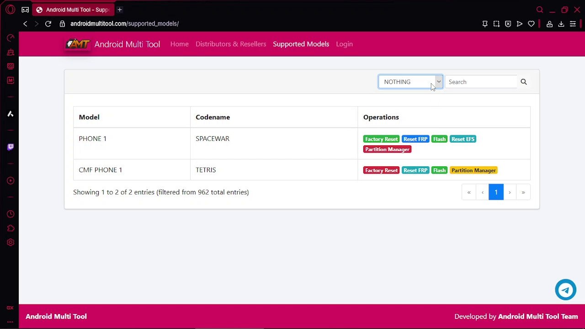Screen dimensions: 585x329
Task: Go to next page with › button
Action: coord(510,192)
